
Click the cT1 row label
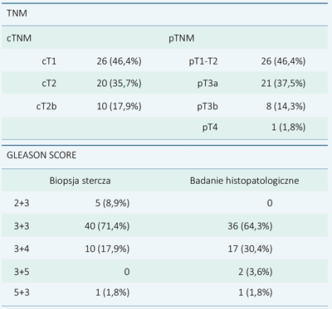tap(49, 61)
